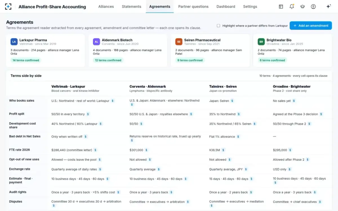Open the layout panel icon
This screenshot has height=211, width=338.
pyautogui.click(x=281, y=6)
